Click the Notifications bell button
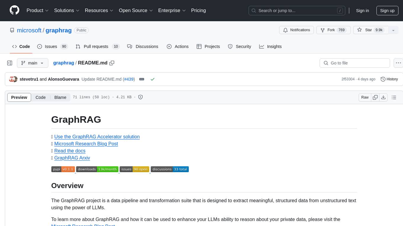This screenshot has width=403, height=226. [297, 30]
